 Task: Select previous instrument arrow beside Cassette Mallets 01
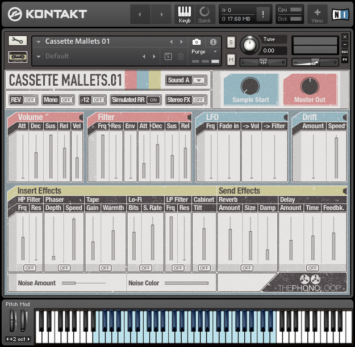point(172,41)
